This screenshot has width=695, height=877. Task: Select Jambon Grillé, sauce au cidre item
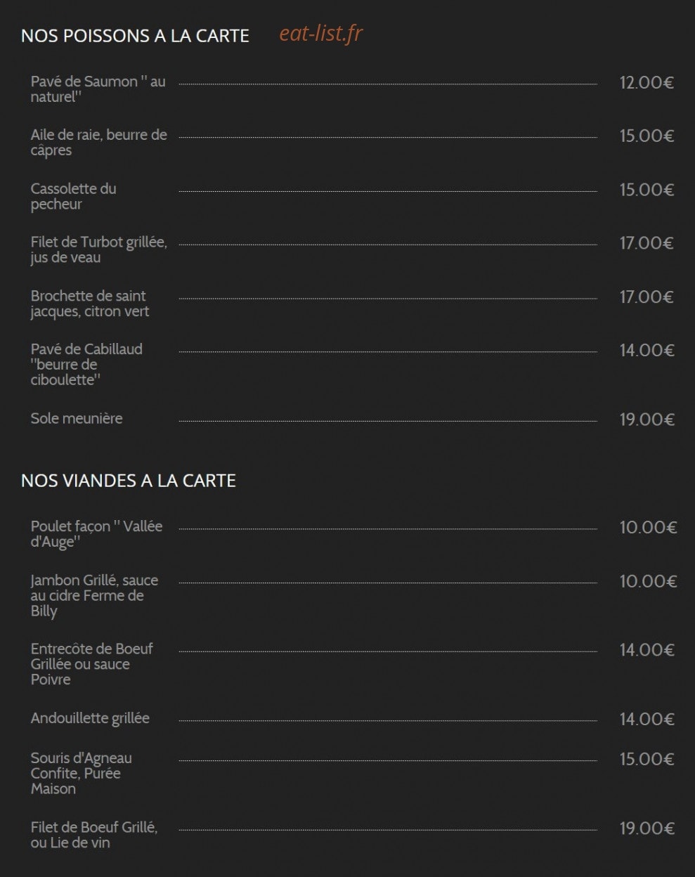94,596
